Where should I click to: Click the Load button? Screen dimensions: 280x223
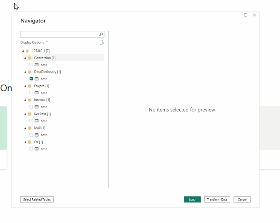(192, 199)
